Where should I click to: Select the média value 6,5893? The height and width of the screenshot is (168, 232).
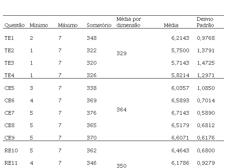181,100
